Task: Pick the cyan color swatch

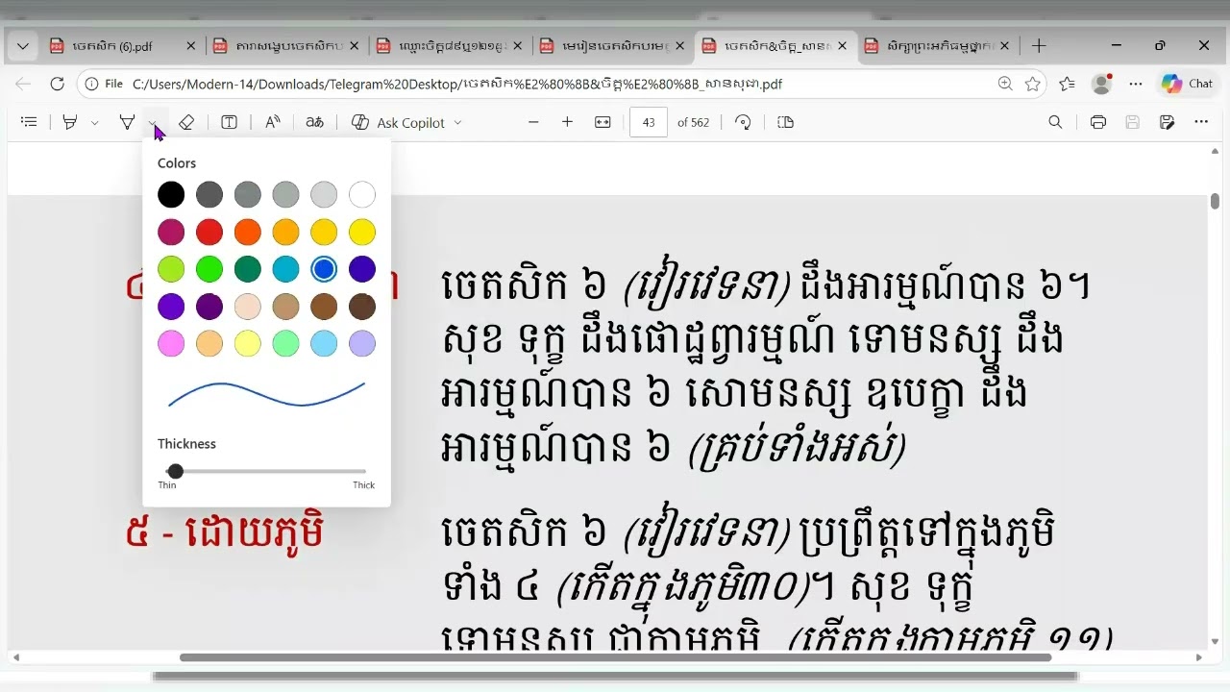Action: 285,269
